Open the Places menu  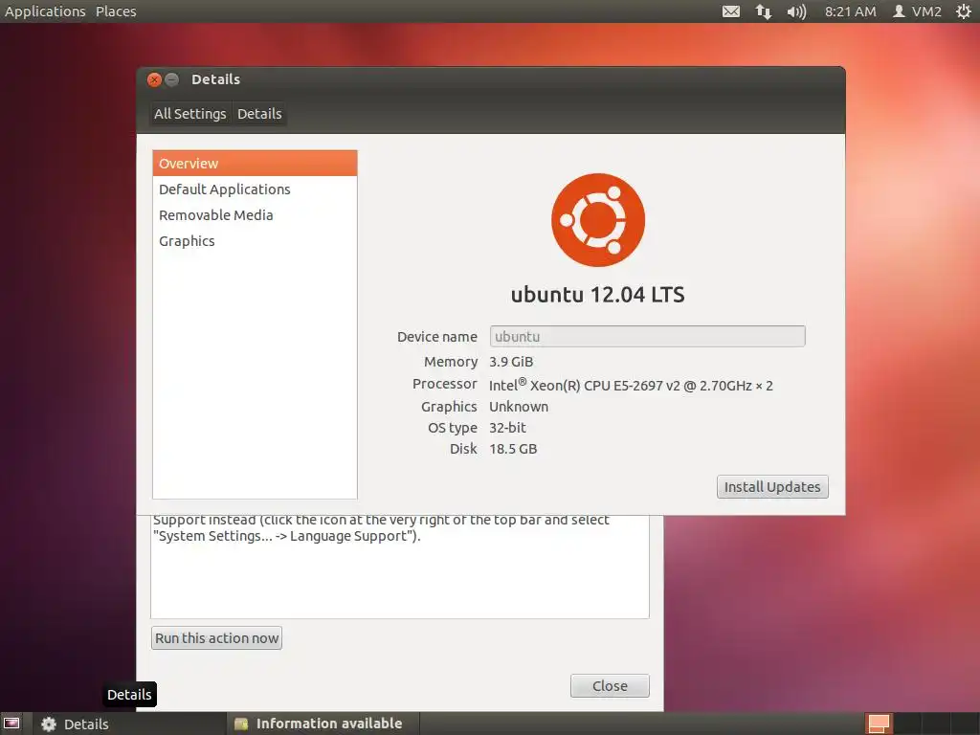coord(116,11)
